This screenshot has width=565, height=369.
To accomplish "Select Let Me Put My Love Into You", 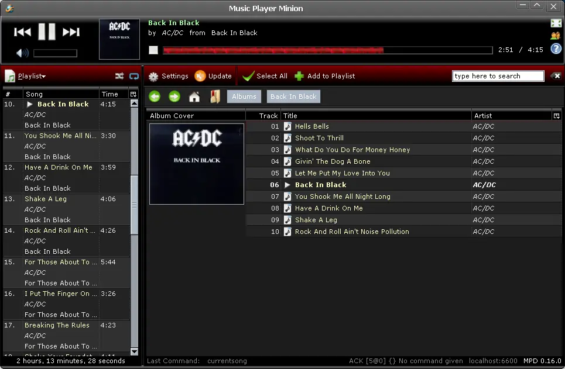I will click(343, 173).
